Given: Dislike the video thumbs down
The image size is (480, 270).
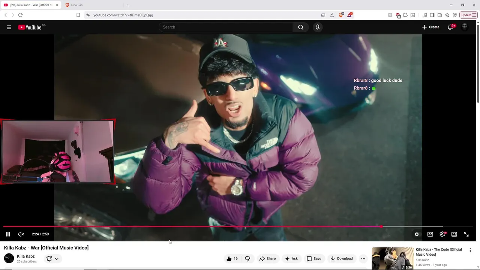Looking at the screenshot, I should pyautogui.click(x=247, y=258).
